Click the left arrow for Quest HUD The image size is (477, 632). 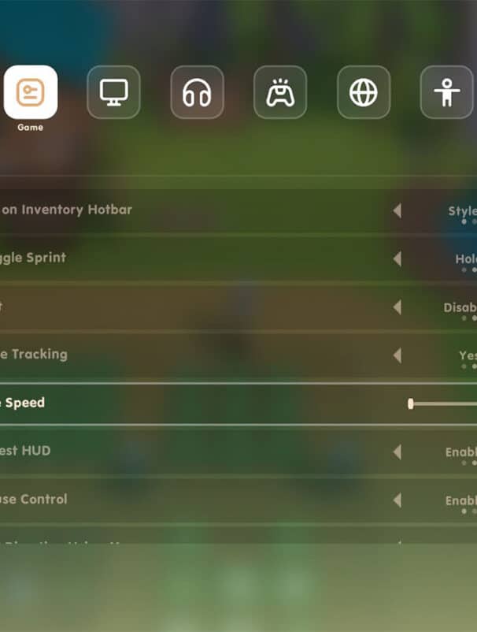pos(397,452)
